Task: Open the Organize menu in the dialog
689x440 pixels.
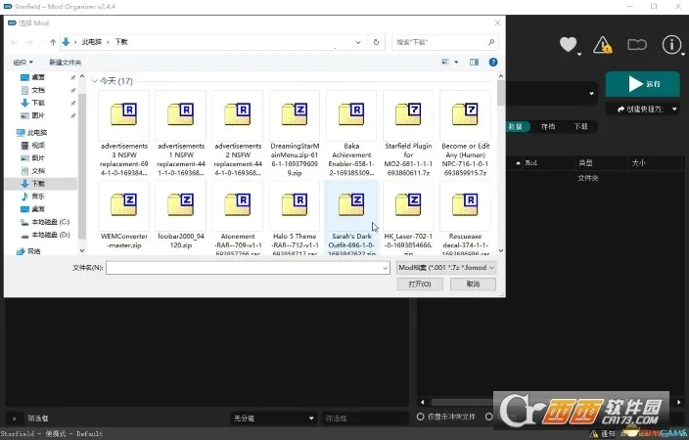Action: point(23,62)
